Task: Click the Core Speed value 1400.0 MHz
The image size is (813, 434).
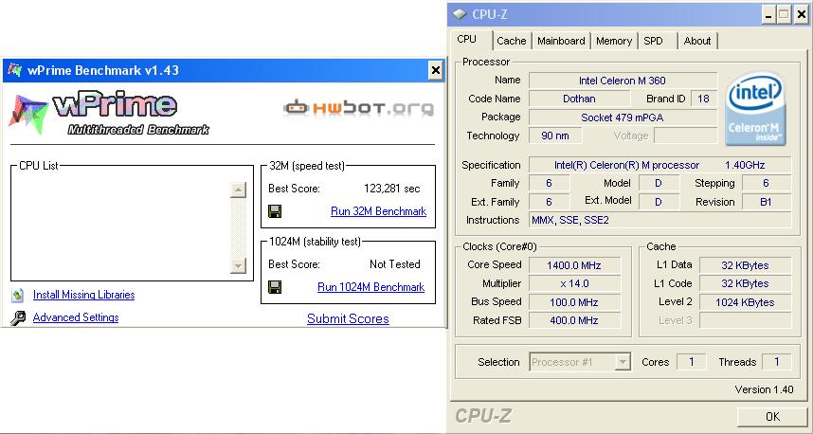Action: pyautogui.click(x=574, y=265)
